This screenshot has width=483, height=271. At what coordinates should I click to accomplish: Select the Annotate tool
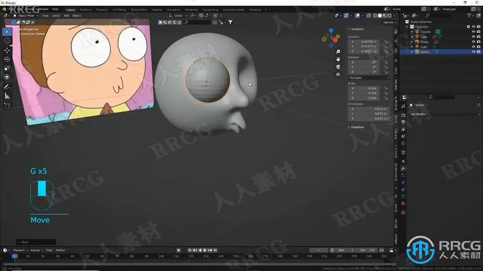7,87
